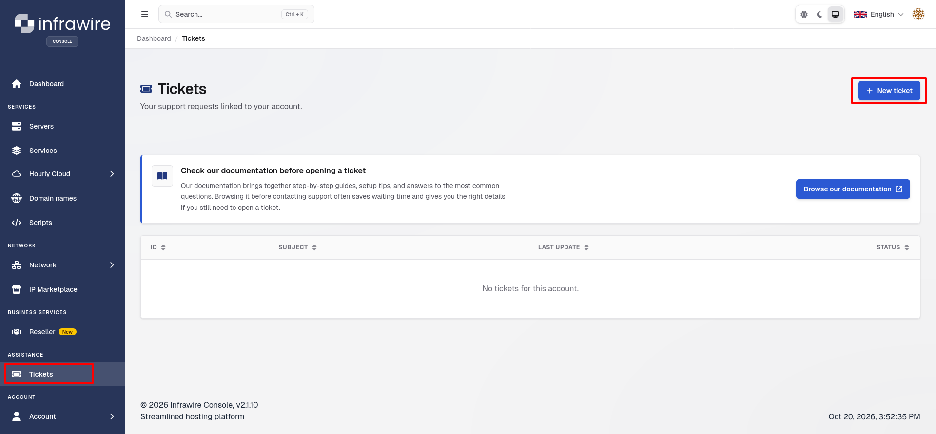Open Scripts in the sidebar

(x=62, y=223)
